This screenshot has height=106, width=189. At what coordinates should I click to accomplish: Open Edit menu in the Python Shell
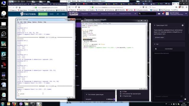[x=21, y=22]
